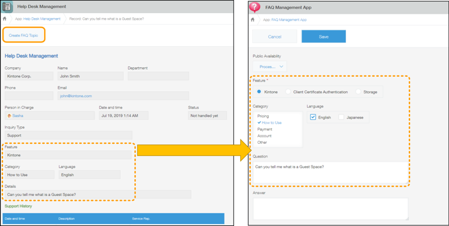Viewport: 449px width, 226px height.
Task: Click the Company field Kintone Corp.
Action: click(x=29, y=76)
